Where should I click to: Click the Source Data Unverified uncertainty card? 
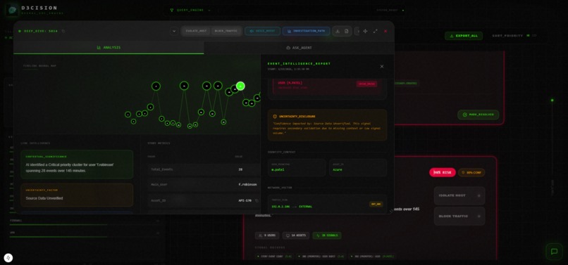77,195
